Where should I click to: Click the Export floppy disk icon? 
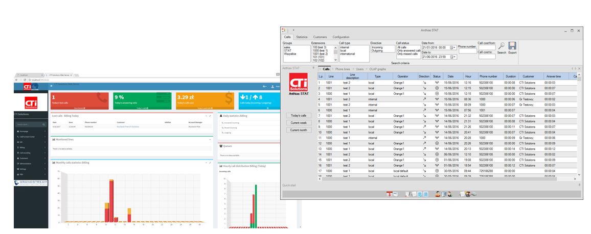pos(512,46)
